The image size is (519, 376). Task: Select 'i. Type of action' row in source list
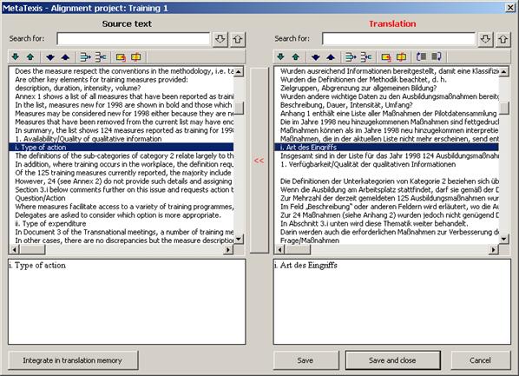point(122,148)
